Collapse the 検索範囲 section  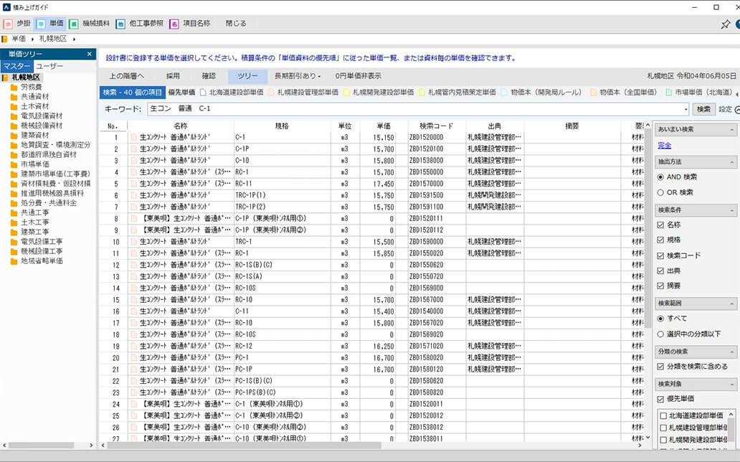[x=731, y=303]
